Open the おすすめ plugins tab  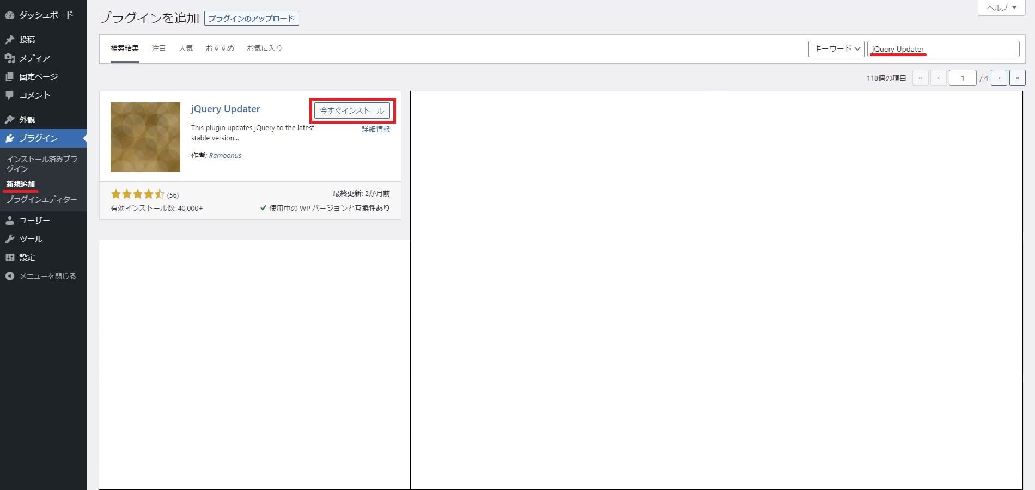220,48
